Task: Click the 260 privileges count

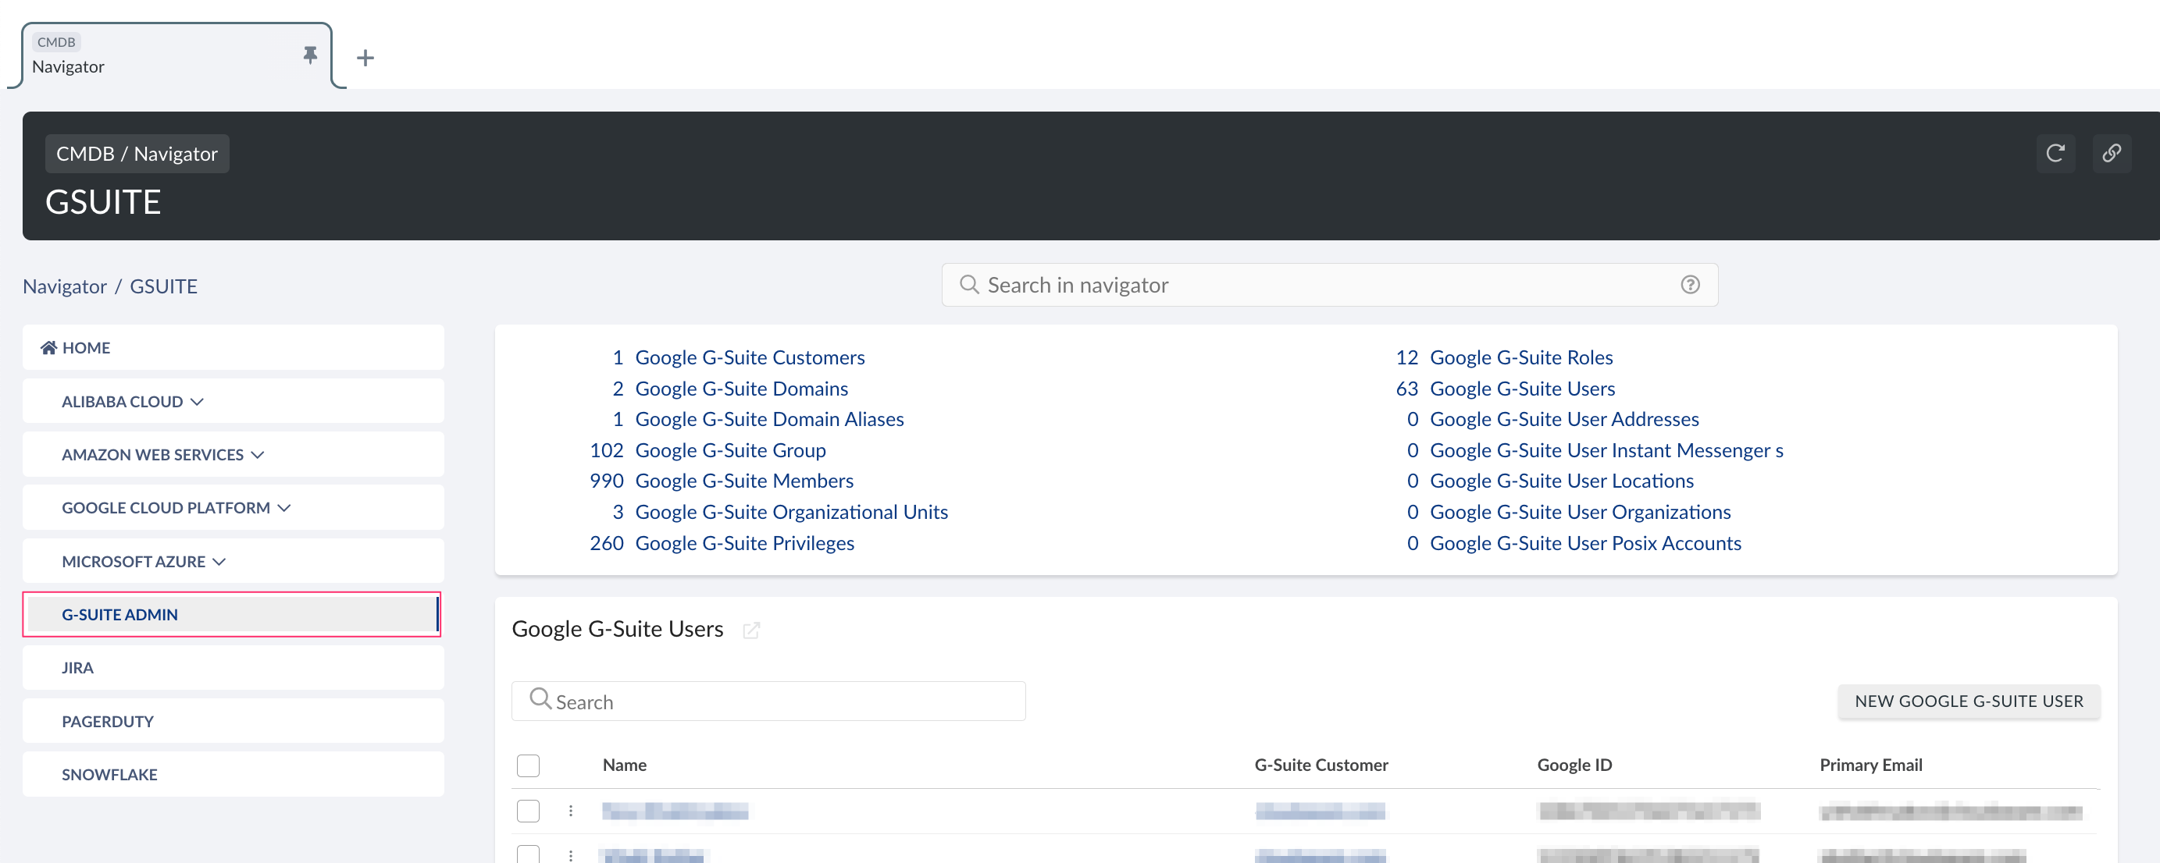Action: click(606, 543)
